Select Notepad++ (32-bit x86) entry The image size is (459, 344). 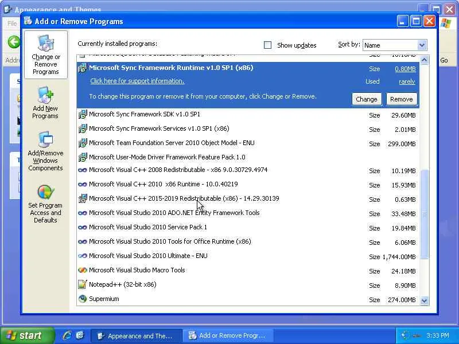click(248, 284)
